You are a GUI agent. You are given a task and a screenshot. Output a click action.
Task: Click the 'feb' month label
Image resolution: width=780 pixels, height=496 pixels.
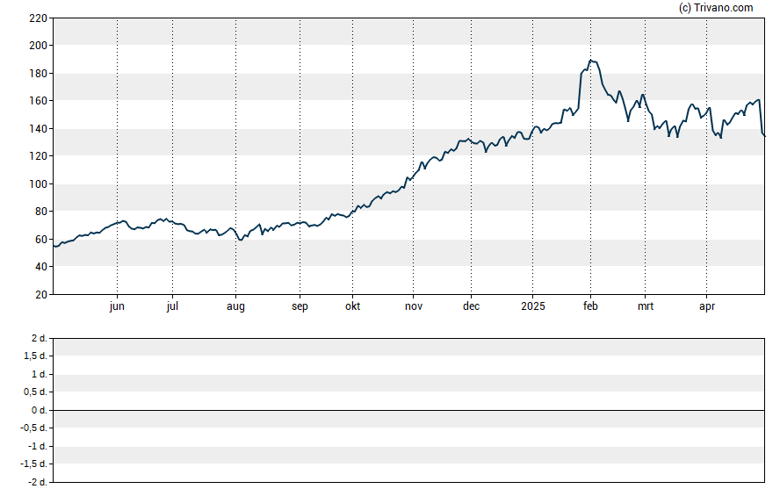[x=590, y=306]
